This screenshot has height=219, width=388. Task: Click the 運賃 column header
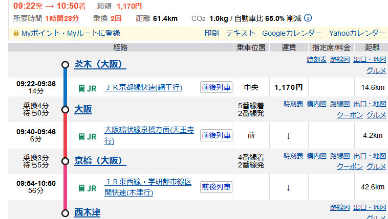(289, 47)
